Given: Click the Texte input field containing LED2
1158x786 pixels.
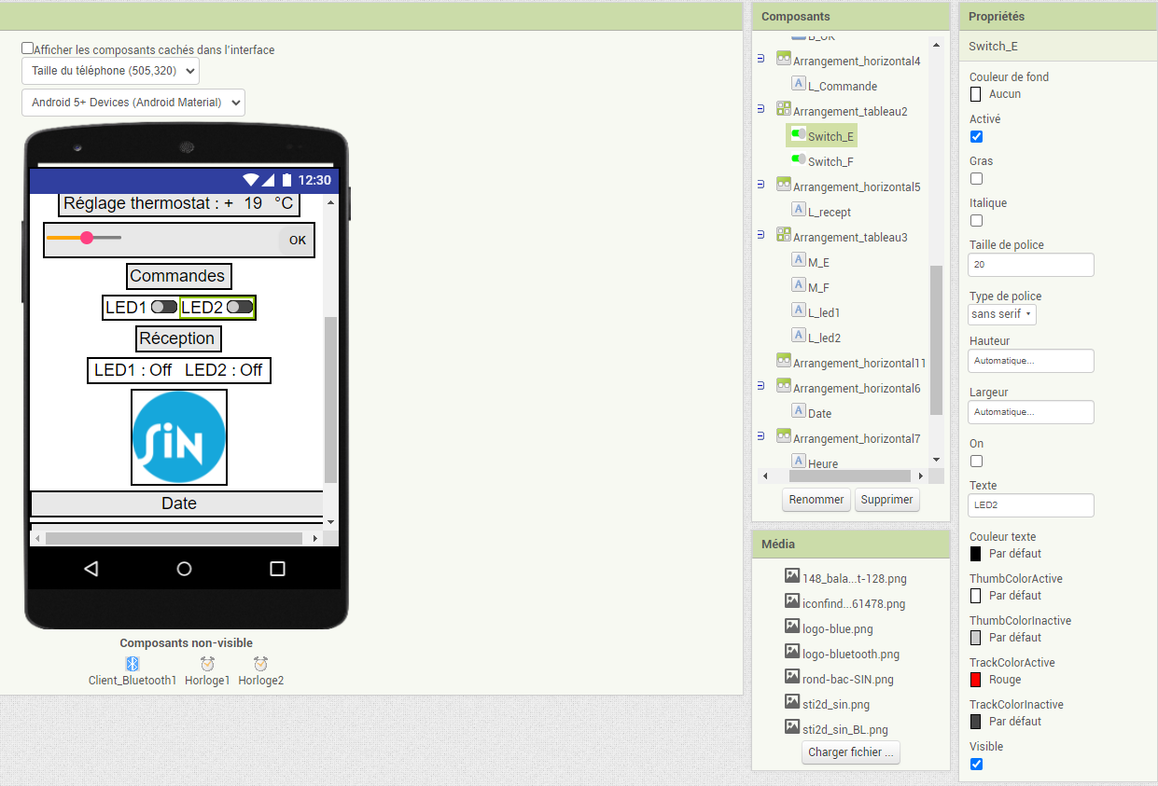Looking at the screenshot, I should [x=1030, y=504].
